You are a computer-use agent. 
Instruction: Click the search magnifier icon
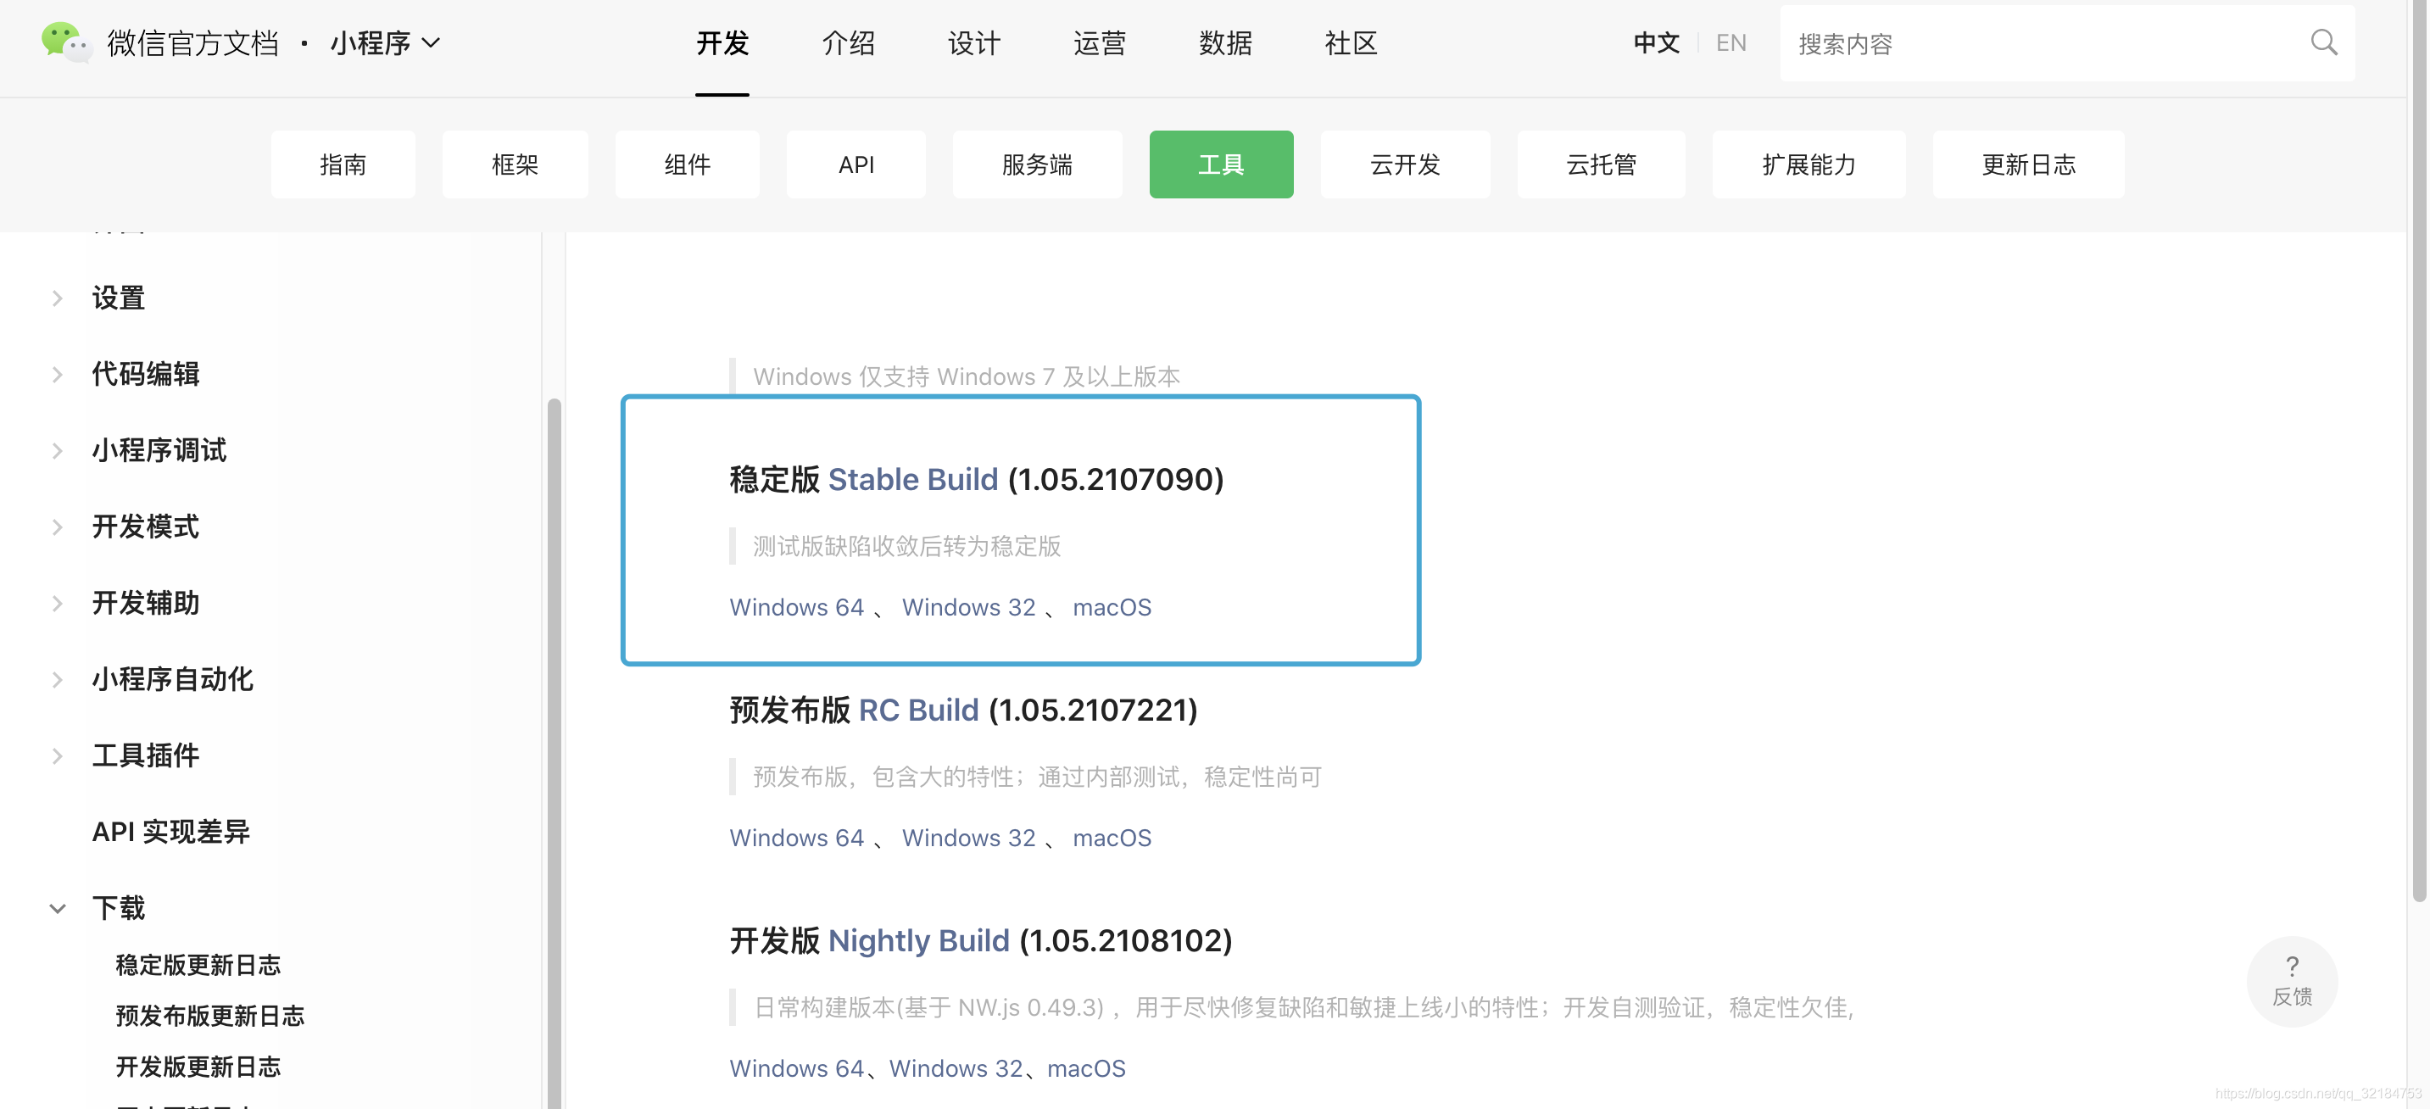coord(2323,42)
